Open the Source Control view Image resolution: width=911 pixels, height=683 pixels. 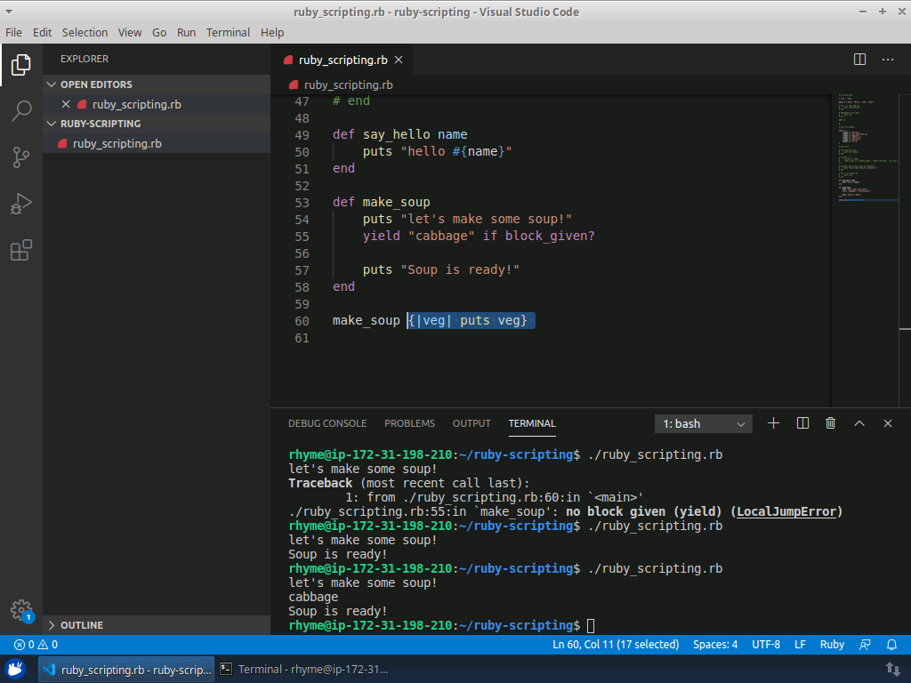coord(21,157)
